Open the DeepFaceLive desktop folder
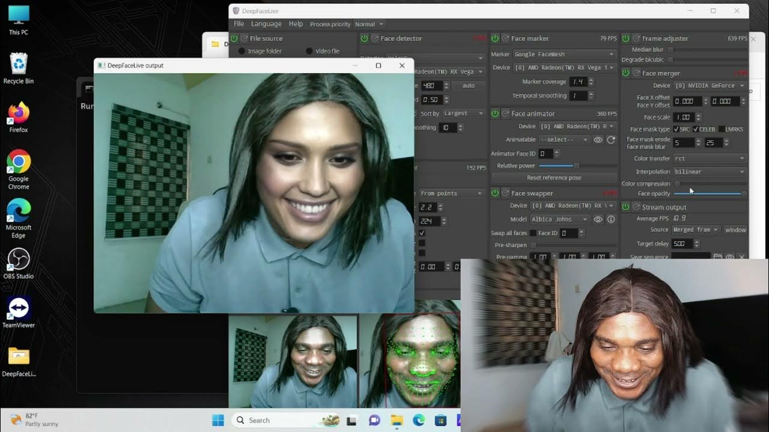The height and width of the screenshot is (432, 769). point(19,362)
